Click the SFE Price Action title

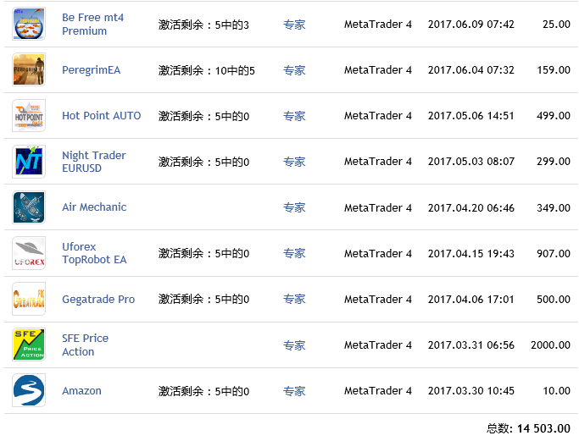86,345
